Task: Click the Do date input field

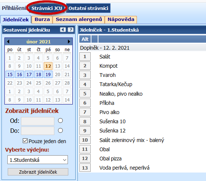Action: tap(37, 131)
